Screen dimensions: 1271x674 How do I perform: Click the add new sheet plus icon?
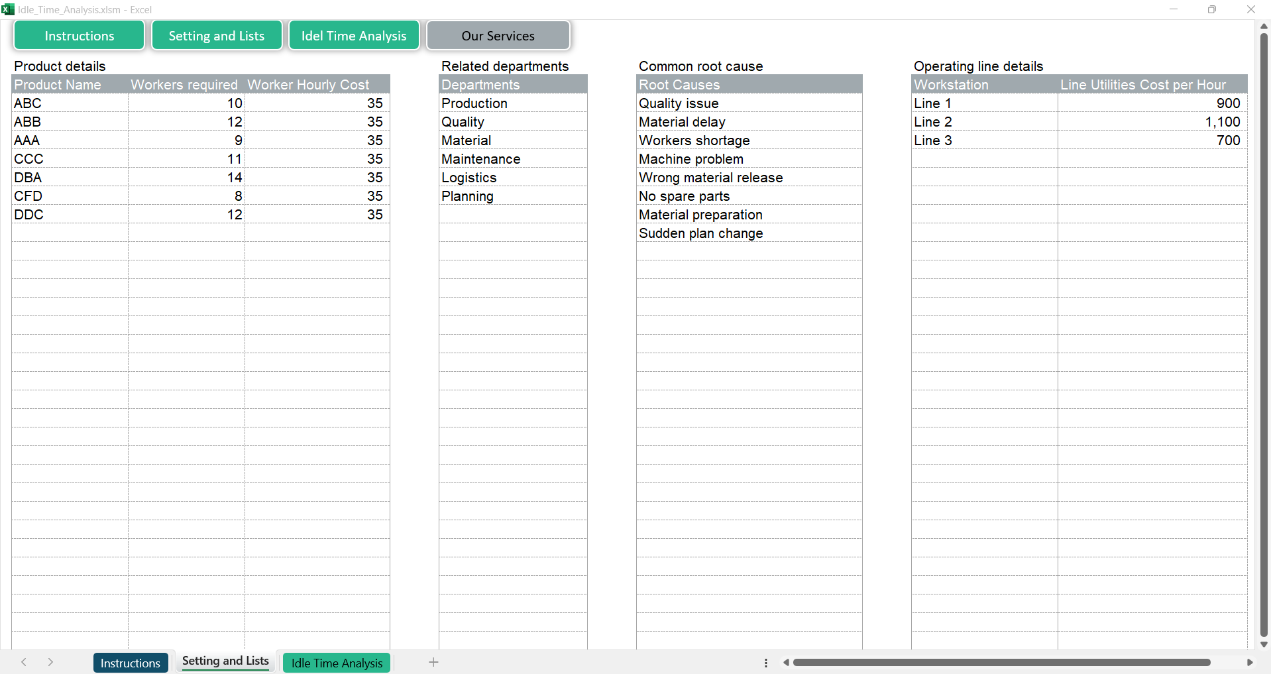[433, 662]
